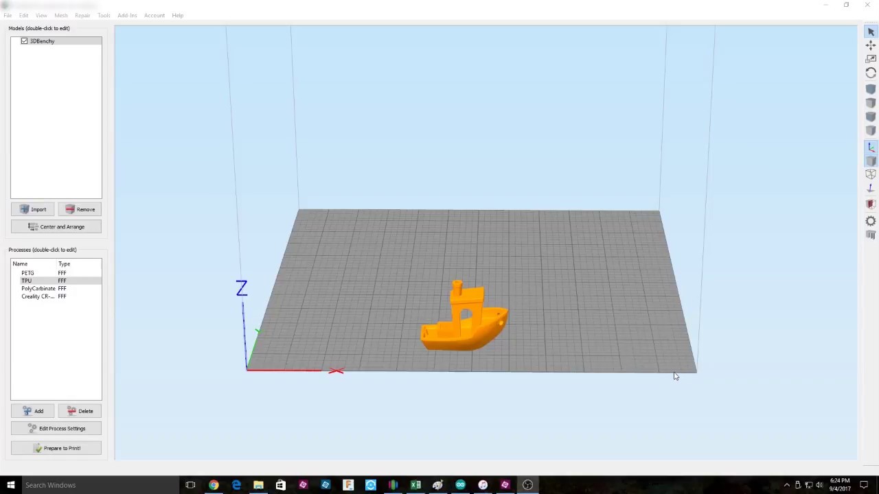The width and height of the screenshot is (879, 494).
Task: Click the Remove model button
Action: (x=80, y=209)
